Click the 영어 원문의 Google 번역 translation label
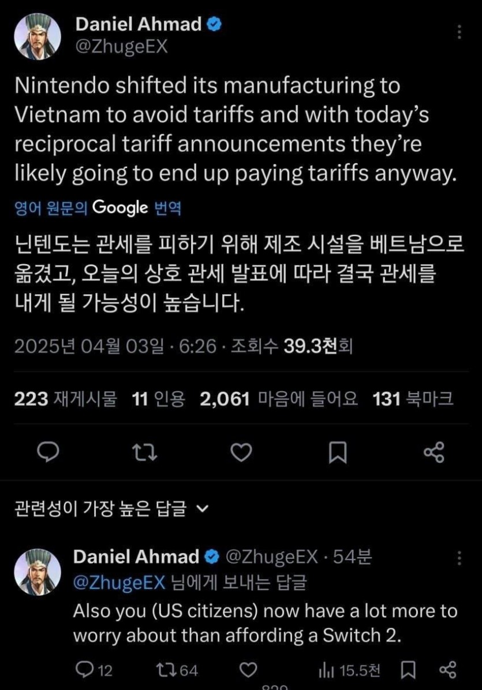The width and height of the screenshot is (482, 690). pyautogui.click(x=97, y=208)
